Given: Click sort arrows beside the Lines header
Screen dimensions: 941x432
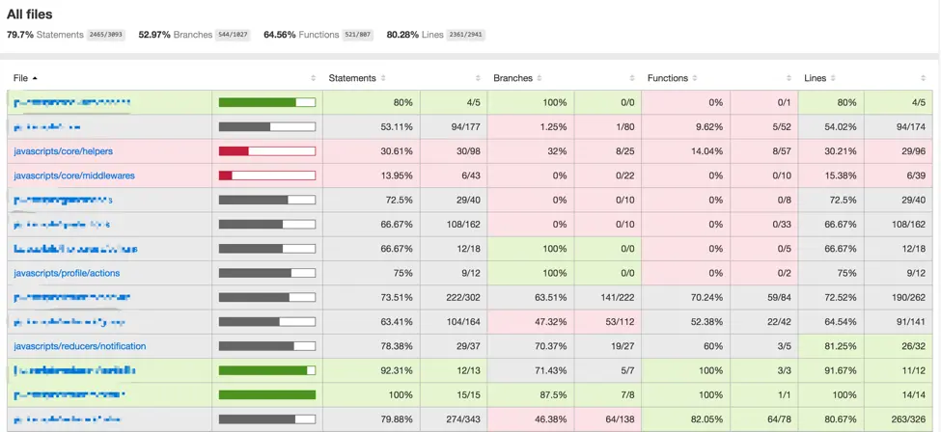Looking at the screenshot, I should 832,79.
